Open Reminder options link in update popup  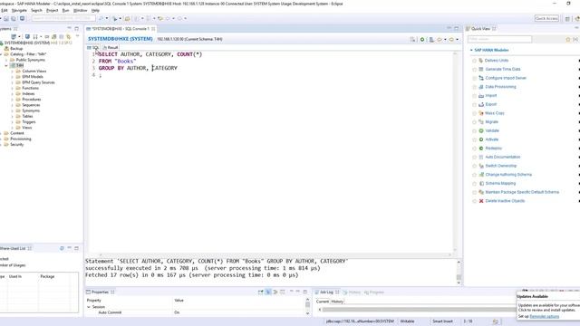[545, 317]
